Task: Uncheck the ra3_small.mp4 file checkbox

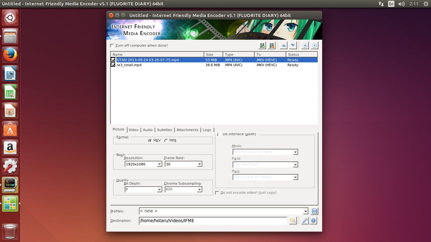Action: click(113, 65)
